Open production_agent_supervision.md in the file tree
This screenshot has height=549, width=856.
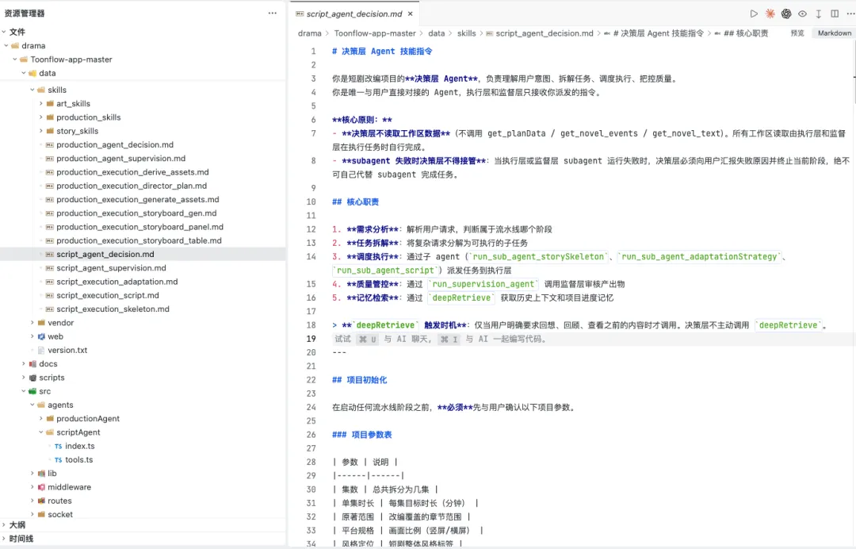click(120, 159)
